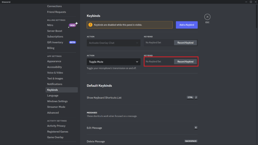The width and height of the screenshot is (258, 145).
Task: Open the Activate Overlay Chat action dropdown
Action: point(113,43)
